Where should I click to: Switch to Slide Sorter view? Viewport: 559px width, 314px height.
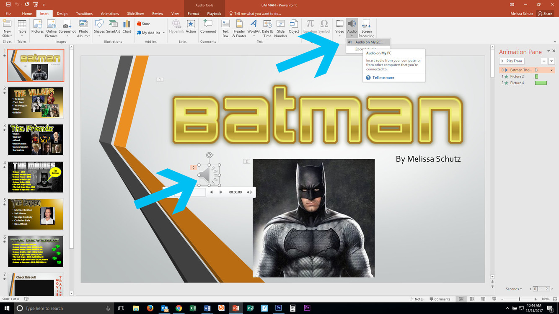coord(472,299)
